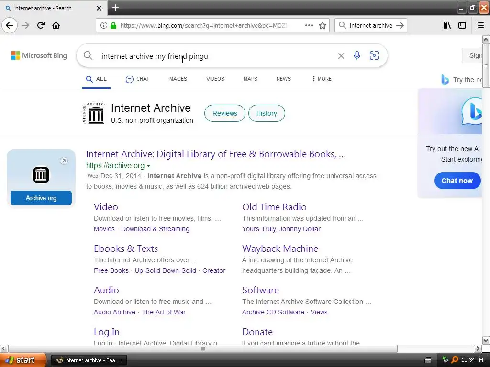Clear the Bing search query text
This screenshot has height=367, width=490.
click(341, 56)
